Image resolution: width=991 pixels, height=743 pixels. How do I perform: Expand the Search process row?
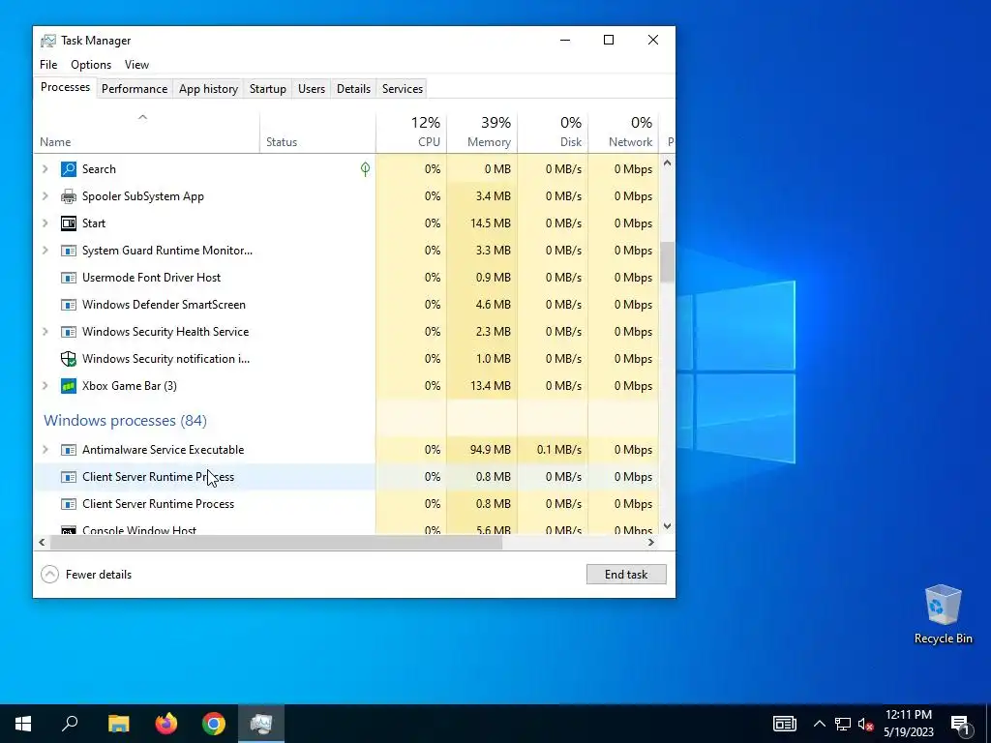click(45, 169)
